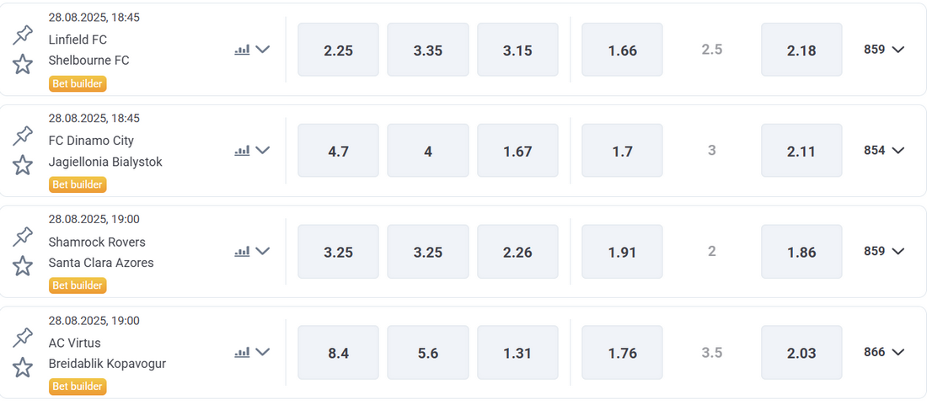Pin the FC Dinamo City match
Image resolution: width=927 pixels, height=405 pixels.
23,136
